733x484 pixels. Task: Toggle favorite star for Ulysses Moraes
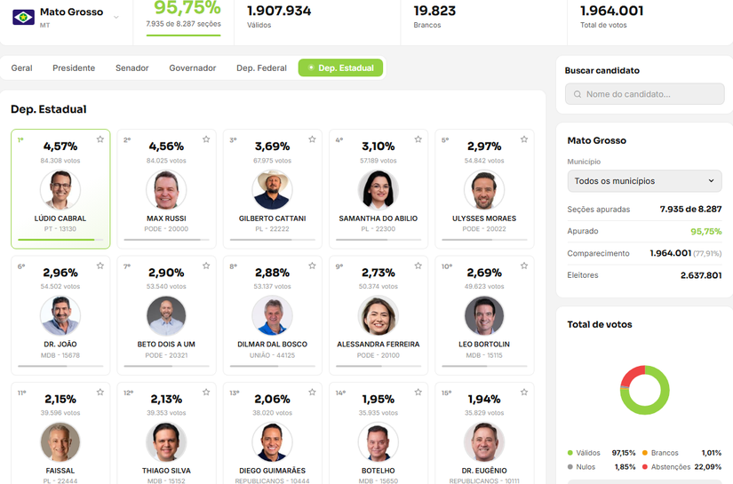click(x=524, y=139)
